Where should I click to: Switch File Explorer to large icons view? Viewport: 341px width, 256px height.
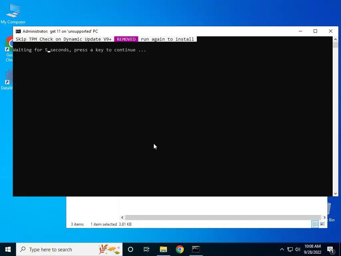[322, 224]
